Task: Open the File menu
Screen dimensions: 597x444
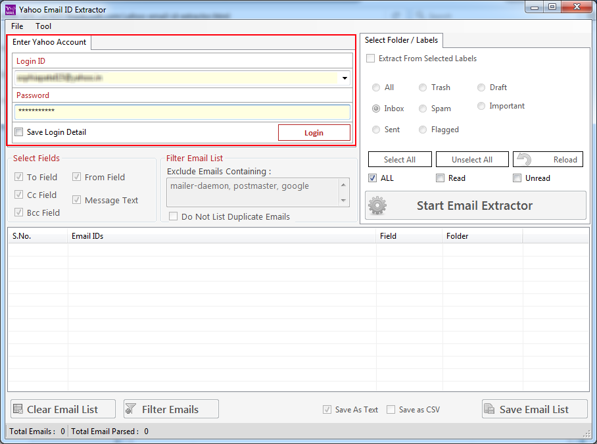Action: (17, 26)
